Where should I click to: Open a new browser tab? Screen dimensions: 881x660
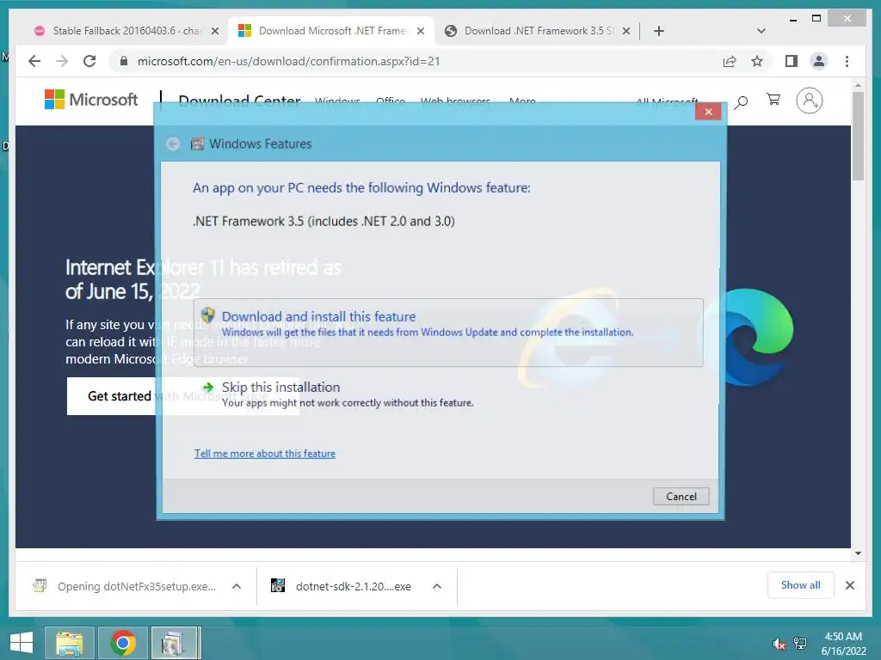pyautogui.click(x=659, y=31)
